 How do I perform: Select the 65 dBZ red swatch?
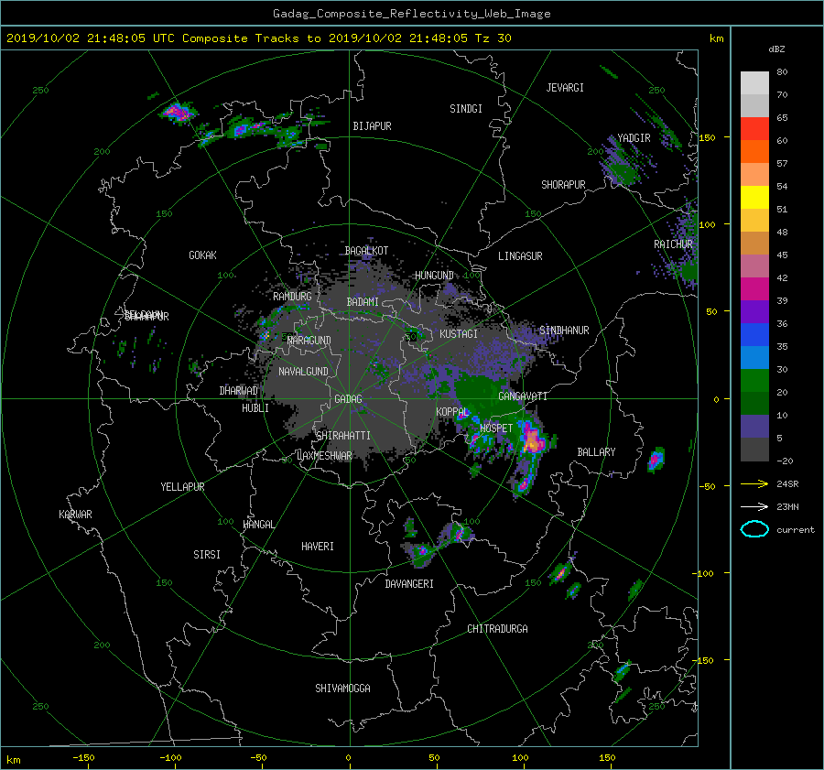coord(754,129)
